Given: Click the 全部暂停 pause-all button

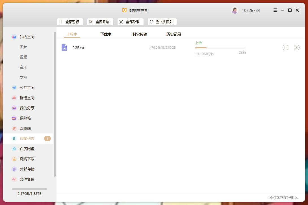Looking at the screenshot, I should 70,22.
